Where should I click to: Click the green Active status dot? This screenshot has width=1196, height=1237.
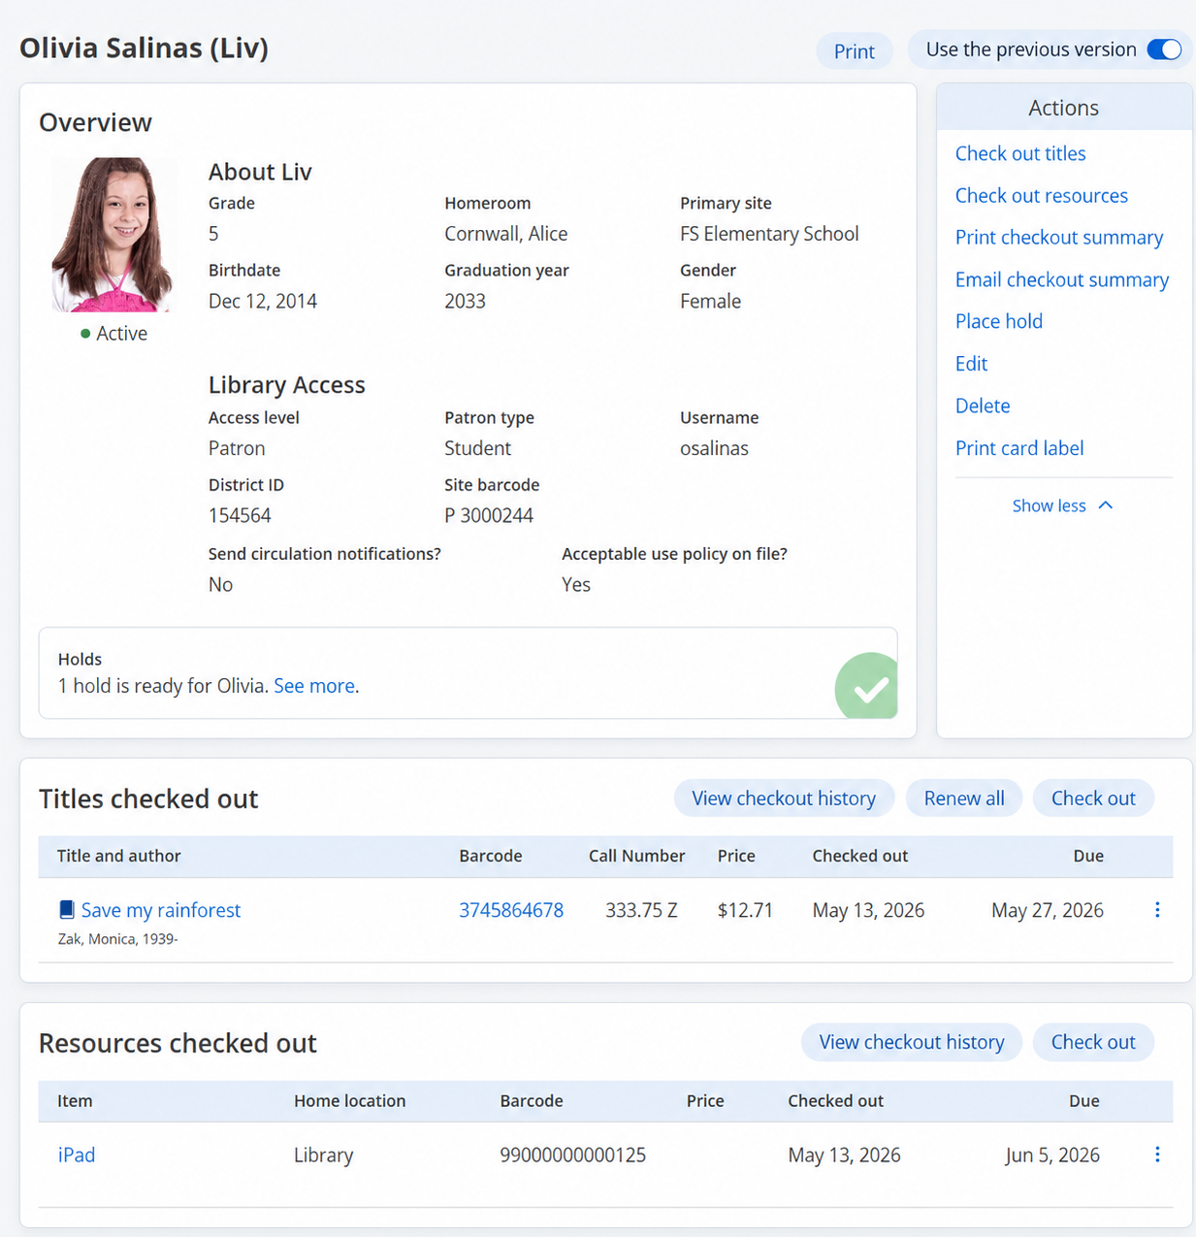coord(85,334)
